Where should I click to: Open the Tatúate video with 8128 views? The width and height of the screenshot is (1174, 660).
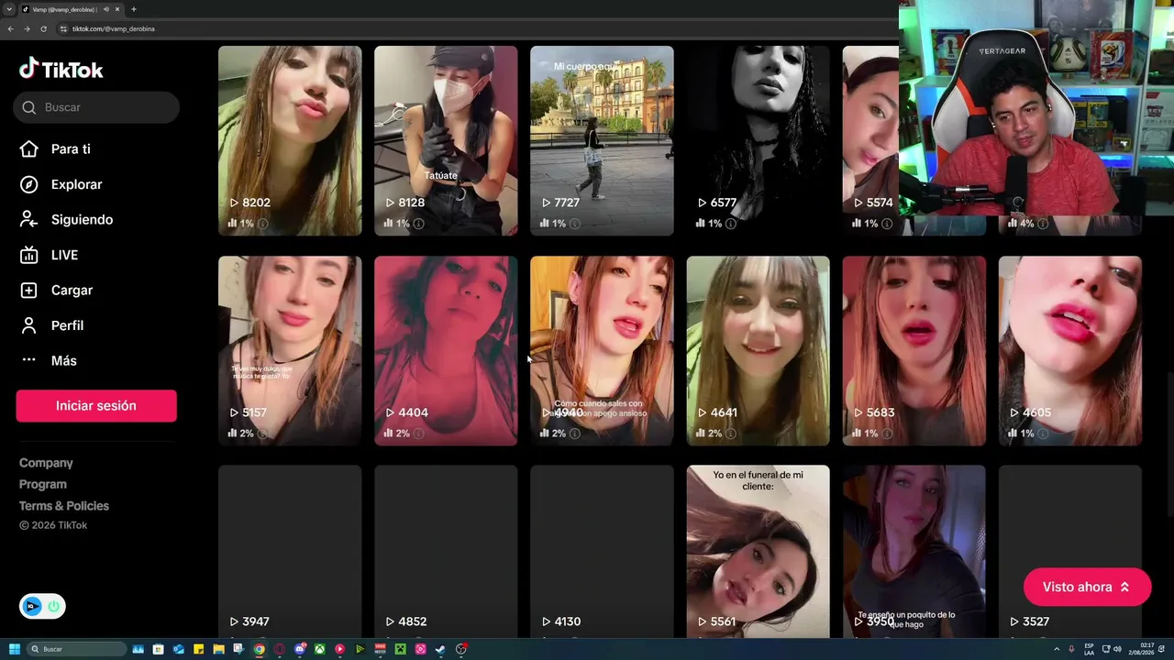446,141
